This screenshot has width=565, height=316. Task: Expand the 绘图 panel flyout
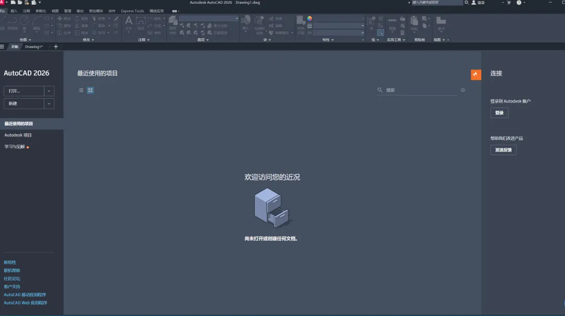[25, 40]
